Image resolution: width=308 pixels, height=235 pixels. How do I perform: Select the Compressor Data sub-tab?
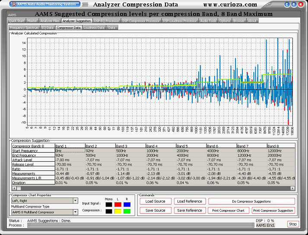click(x=69, y=28)
